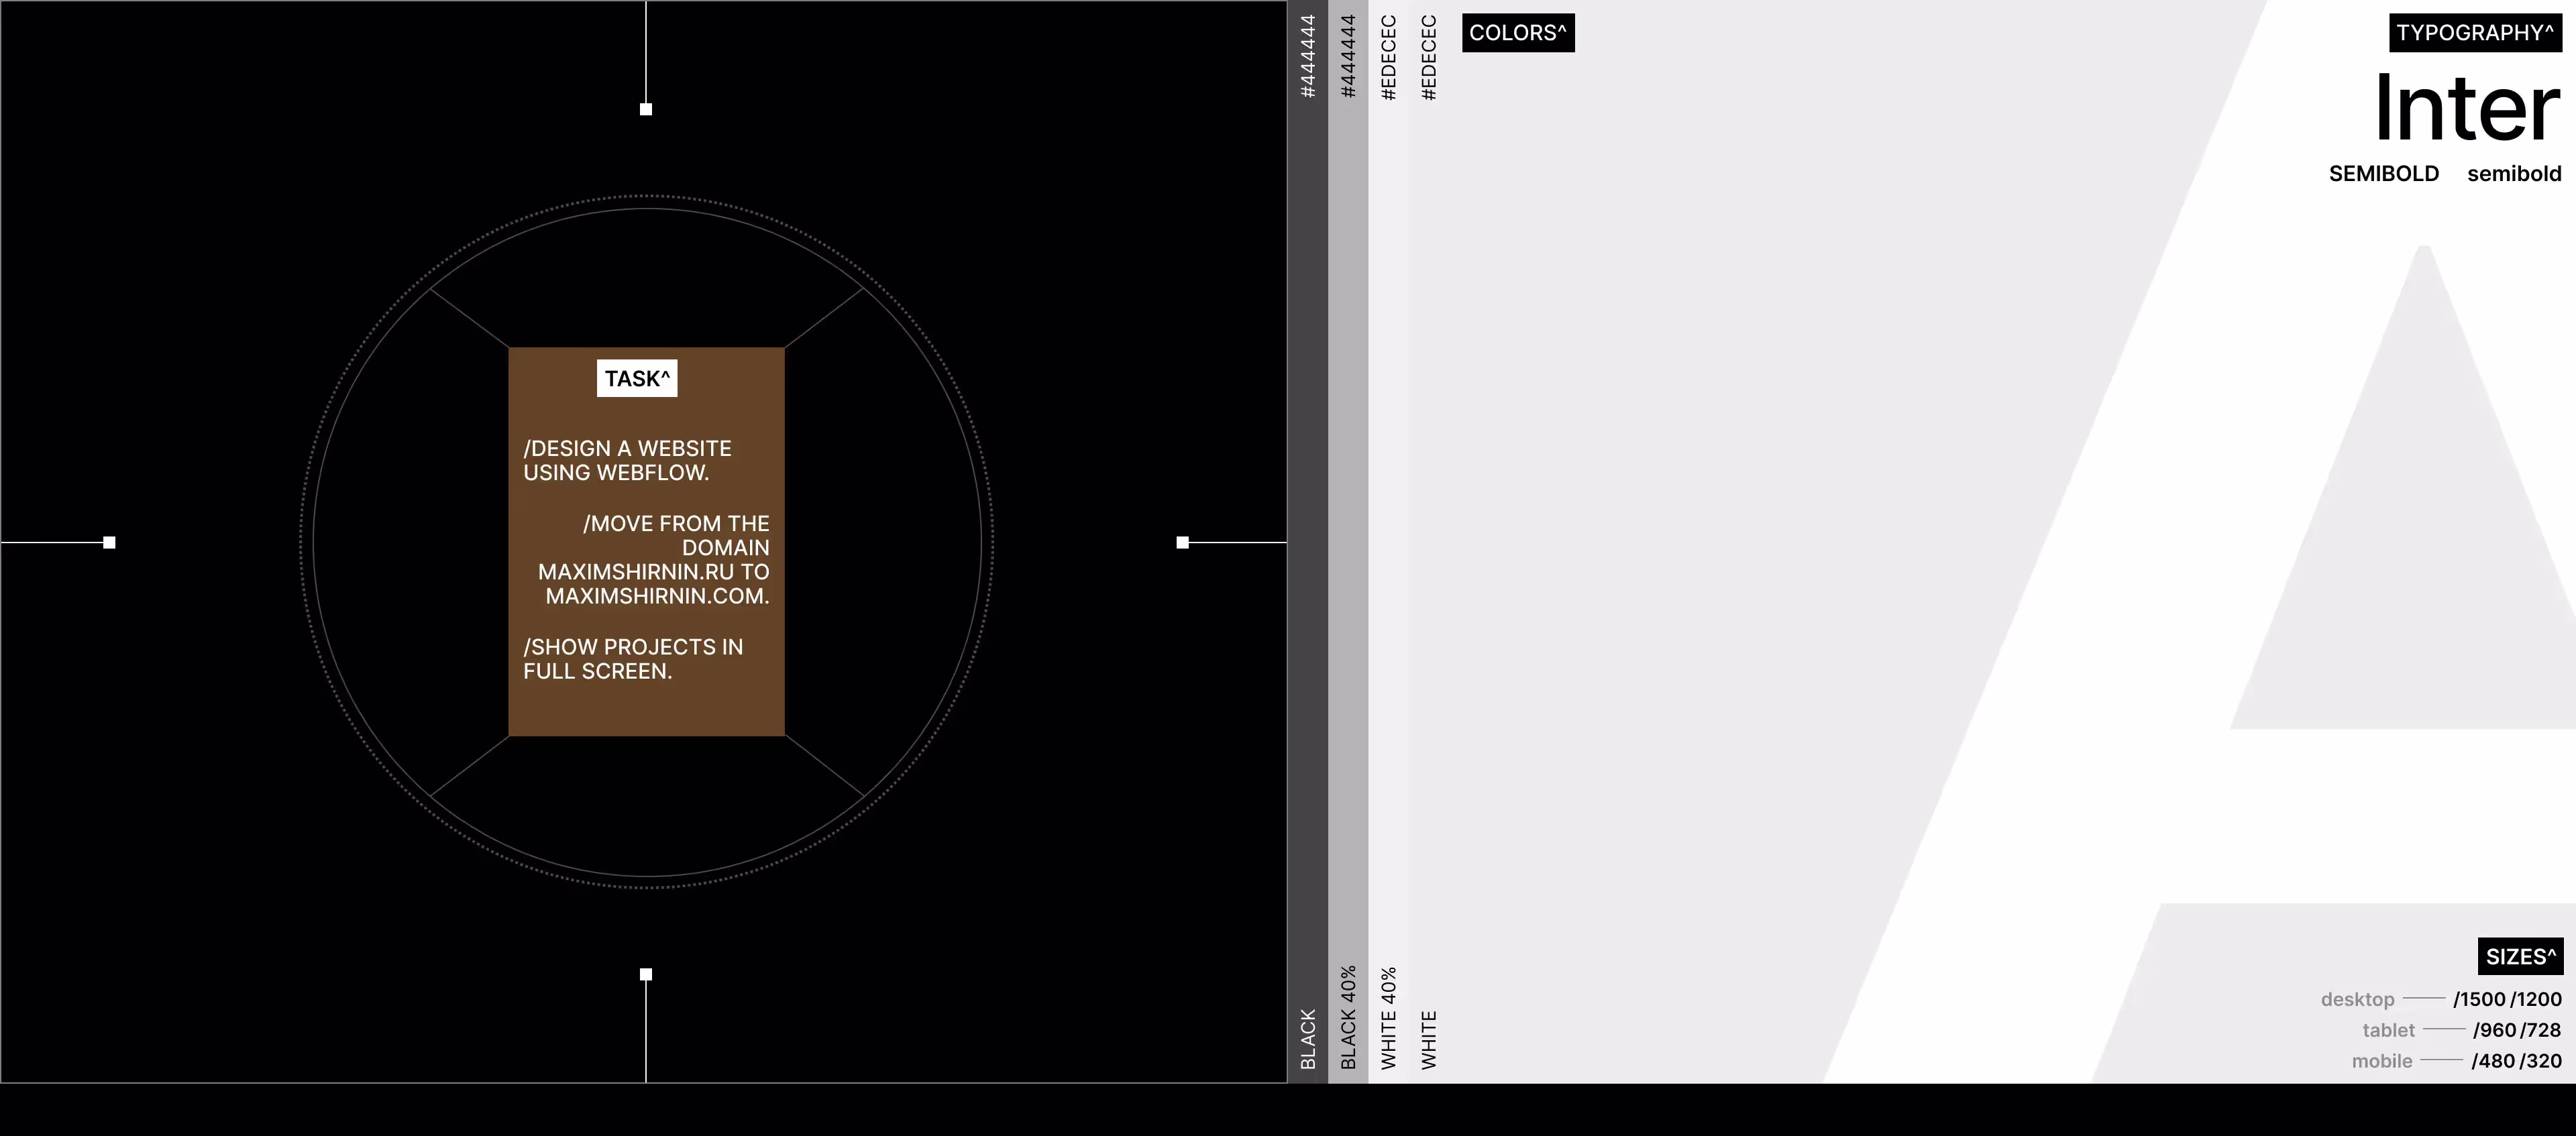
Task: Click the '/480' mobile size value
Action: pos(2493,1061)
